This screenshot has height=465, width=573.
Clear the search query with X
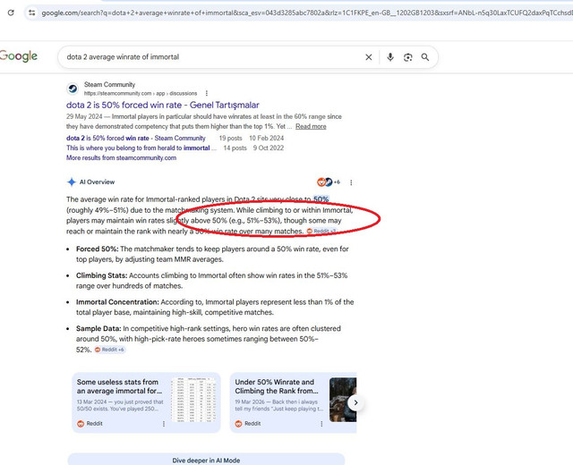point(369,57)
